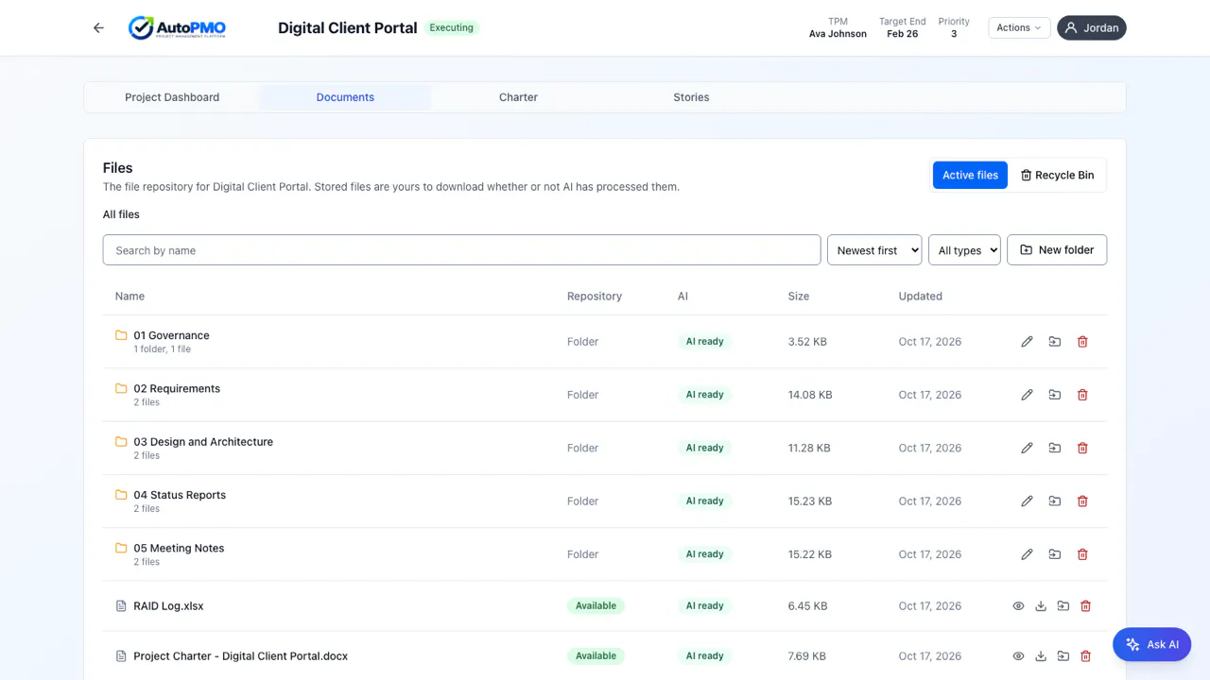The image size is (1210, 680).
Task: Move Project Charter docx to another folder
Action: click(1063, 656)
